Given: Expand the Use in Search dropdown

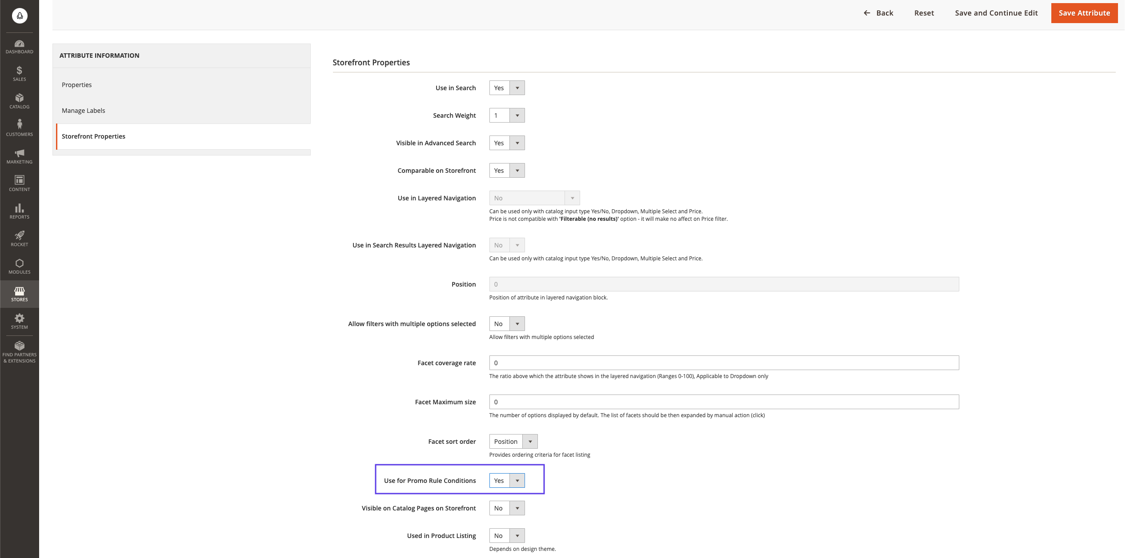Looking at the screenshot, I should (x=507, y=88).
